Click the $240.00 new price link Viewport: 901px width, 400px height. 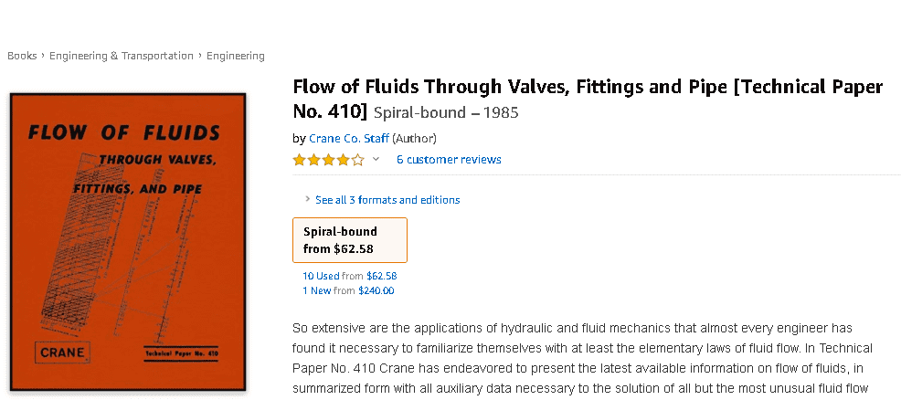[x=376, y=290]
